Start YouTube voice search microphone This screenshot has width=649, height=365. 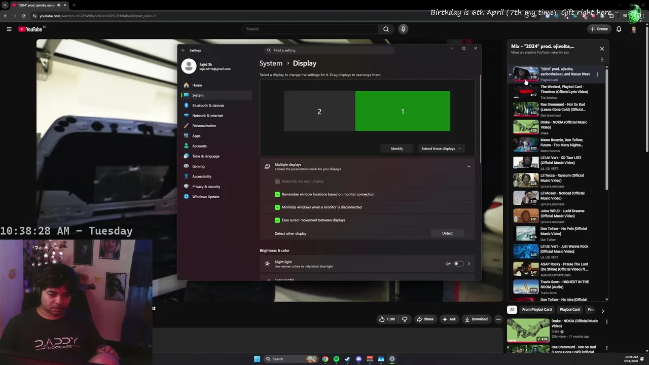(x=403, y=29)
